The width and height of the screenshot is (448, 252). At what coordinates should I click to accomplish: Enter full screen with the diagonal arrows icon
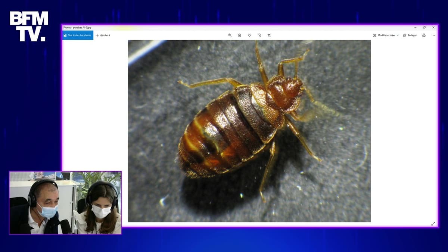(433, 224)
